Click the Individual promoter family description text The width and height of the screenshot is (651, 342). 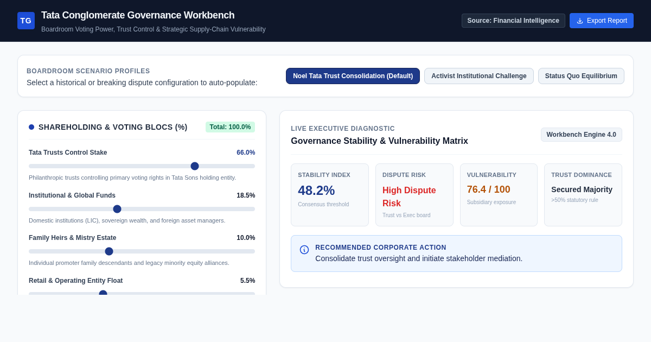[129, 263]
